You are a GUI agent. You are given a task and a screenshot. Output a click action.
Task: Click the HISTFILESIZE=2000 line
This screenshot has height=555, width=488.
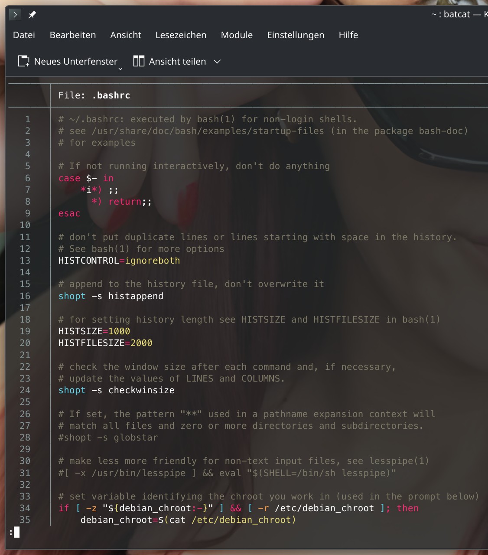(x=105, y=343)
